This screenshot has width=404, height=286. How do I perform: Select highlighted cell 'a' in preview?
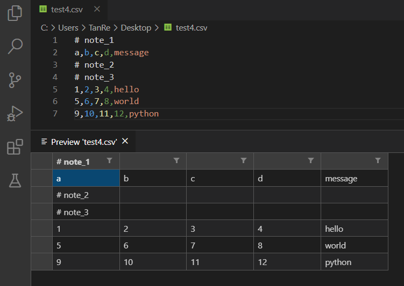click(x=86, y=178)
